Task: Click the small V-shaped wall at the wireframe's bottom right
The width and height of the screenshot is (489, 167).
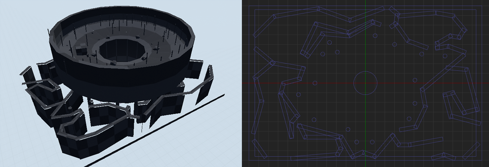Action: pos(444,157)
